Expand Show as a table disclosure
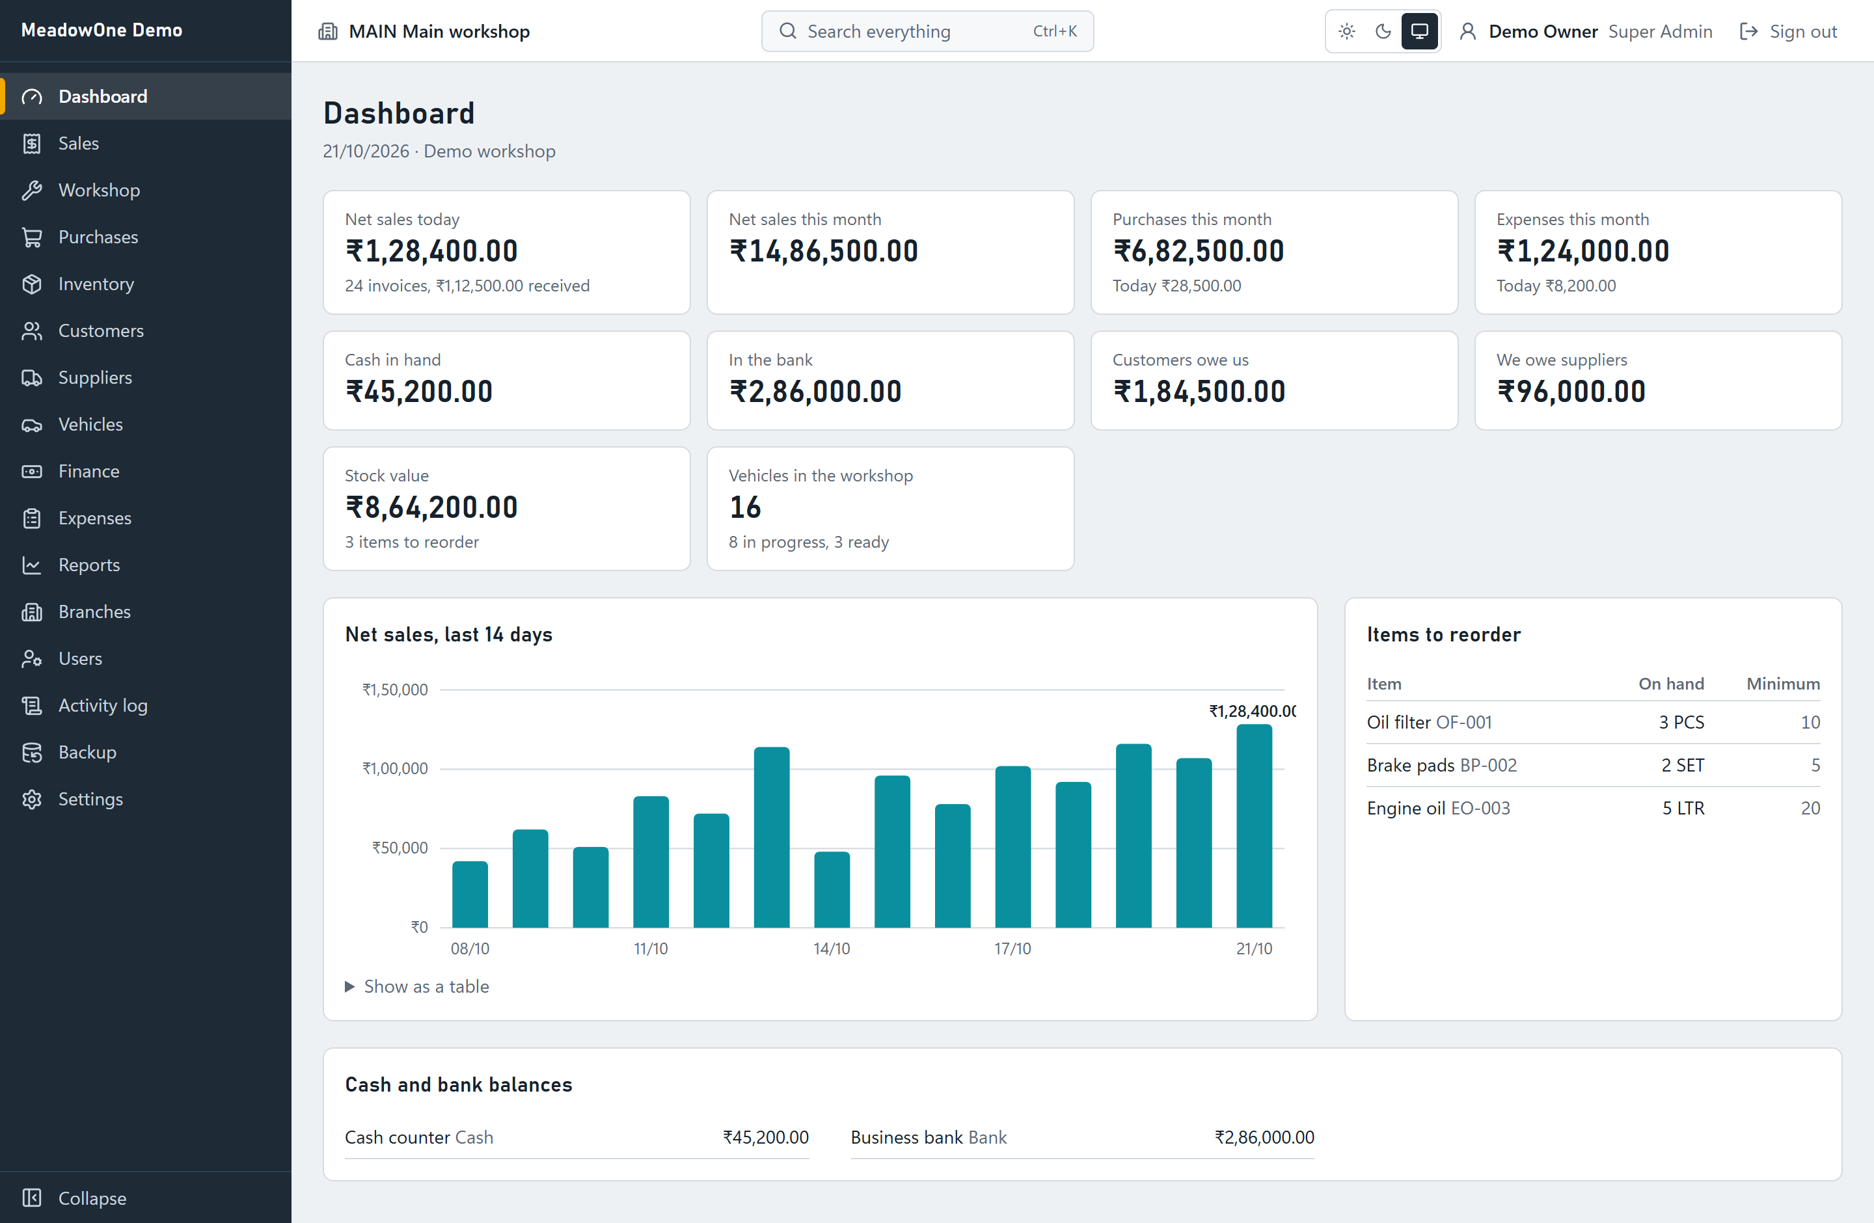The height and width of the screenshot is (1223, 1874). tap(416, 986)
